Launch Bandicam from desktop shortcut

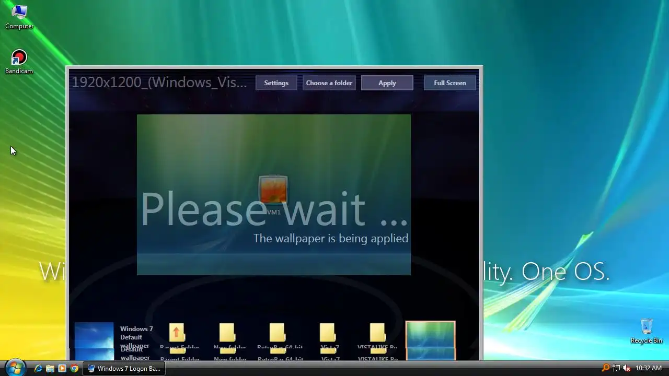tap(19, 62)
